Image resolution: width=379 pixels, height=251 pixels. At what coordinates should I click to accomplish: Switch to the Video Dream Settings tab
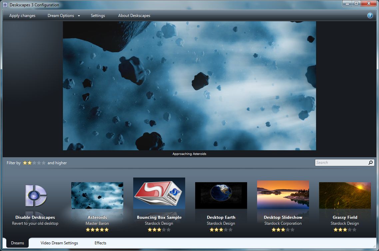[59, 243]
